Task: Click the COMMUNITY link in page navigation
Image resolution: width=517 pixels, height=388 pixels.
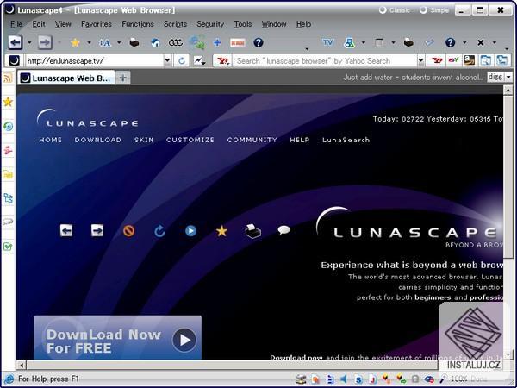Action: [252, 140]
